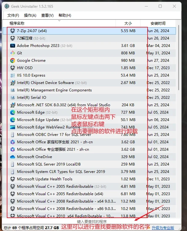Select Microsoft Update Health Tools name

(45, 179)
